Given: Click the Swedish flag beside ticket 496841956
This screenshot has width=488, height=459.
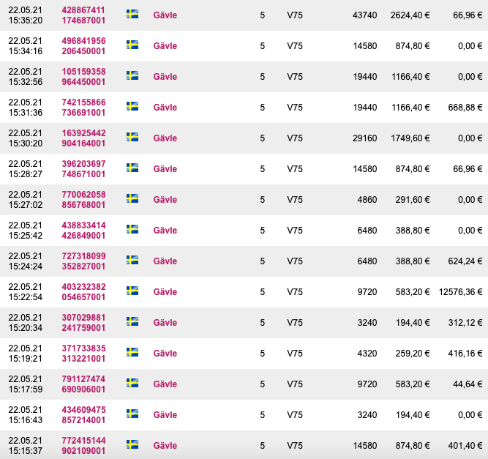Looking at the screenshot, I should pos(132,45).
